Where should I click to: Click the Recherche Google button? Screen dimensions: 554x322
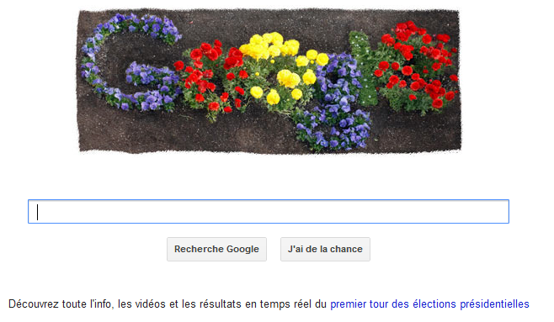tap(216, 250)
